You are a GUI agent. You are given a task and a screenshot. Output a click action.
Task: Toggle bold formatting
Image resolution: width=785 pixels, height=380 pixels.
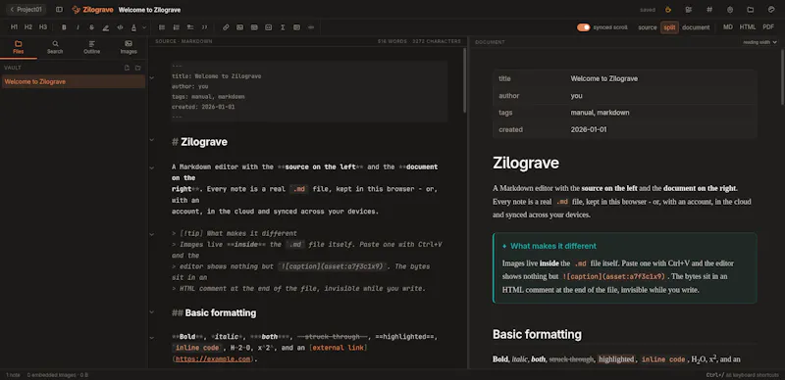(64, 27)
